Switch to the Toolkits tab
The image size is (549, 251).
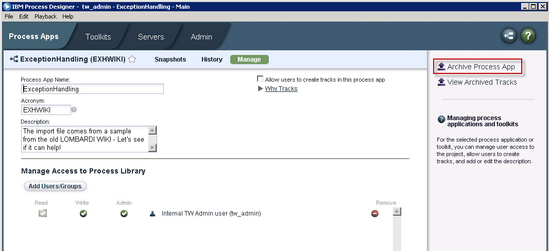[98, 36]
